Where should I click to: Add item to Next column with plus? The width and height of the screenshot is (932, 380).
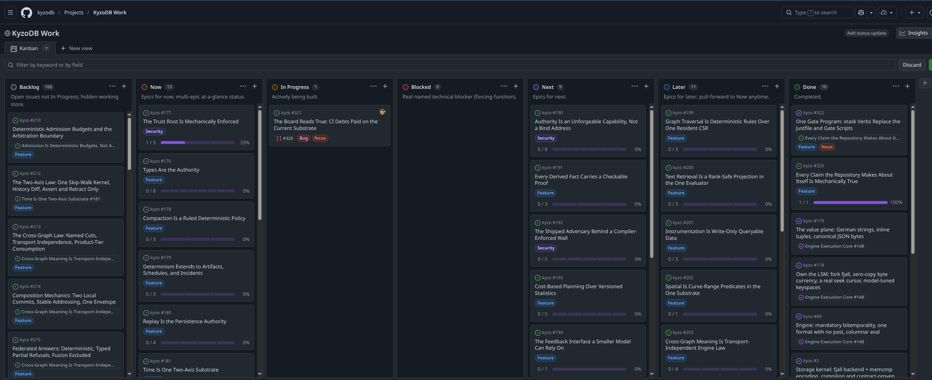pos(646,86)
